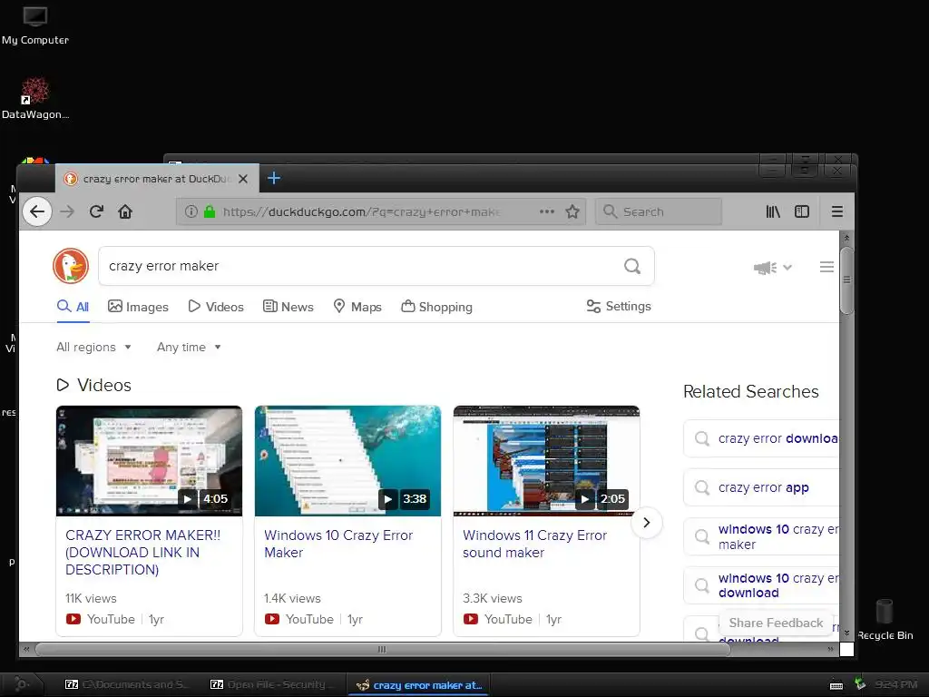
Task: Click the DuckDuckGo duck logo
Action: point(71,266)
